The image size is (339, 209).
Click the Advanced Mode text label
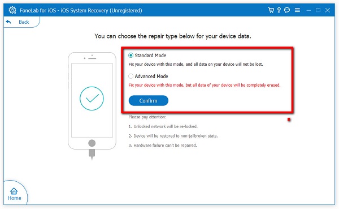(151, 76)
